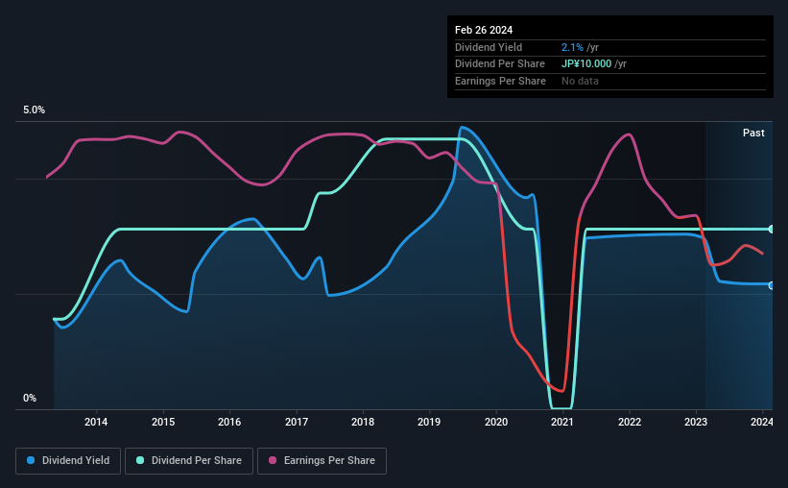The height and width of the screenshot is (488, 788).
Task: Click the 2014 x-axis label
Action: tap(96, 422)
